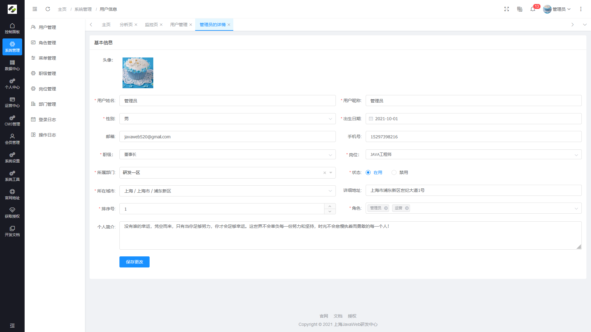Open the vertical three-dot settings icon
Image resolution: width=591 pixels, height=332 pixels.
[581, 9]
